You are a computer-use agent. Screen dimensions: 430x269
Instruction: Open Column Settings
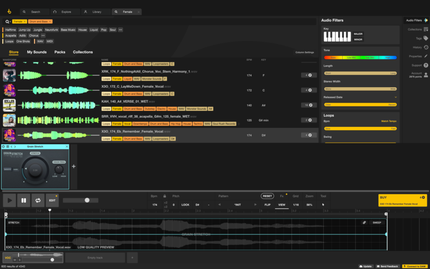point(304,52)
